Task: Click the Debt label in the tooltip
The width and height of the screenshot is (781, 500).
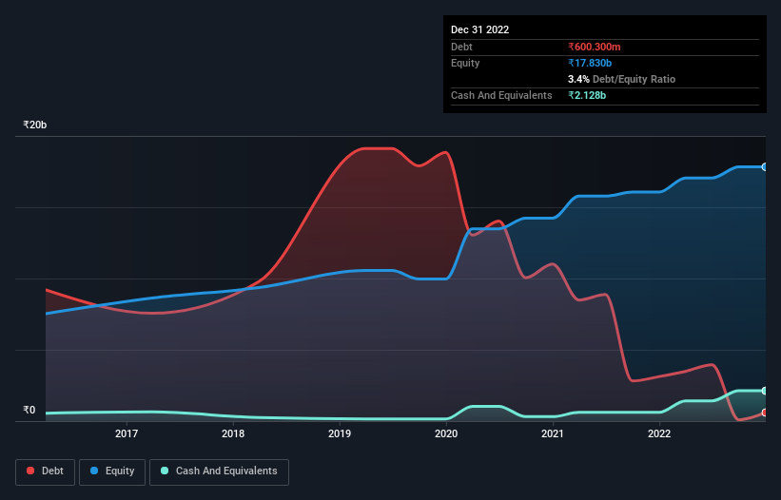Action: click(461, 47)
